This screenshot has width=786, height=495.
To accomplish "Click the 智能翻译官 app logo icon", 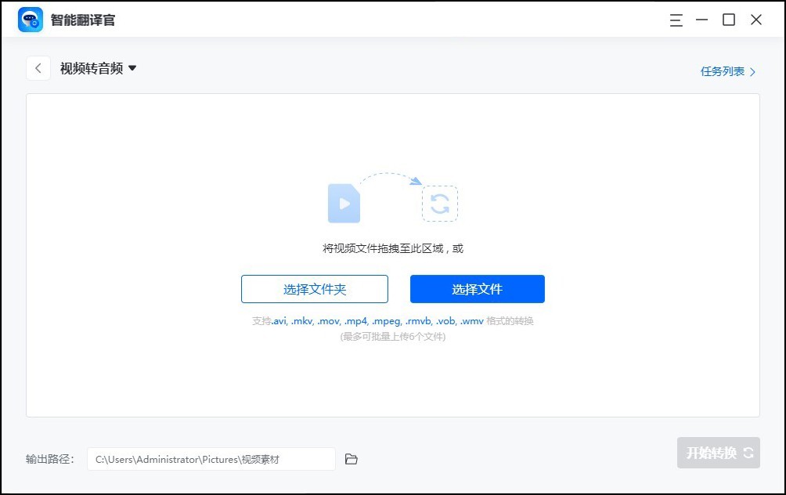I will 30,19.
